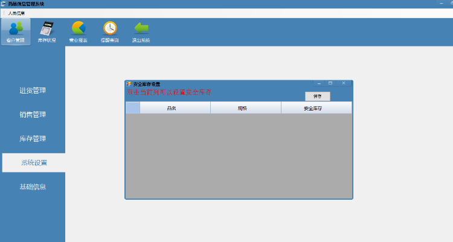Select 进货管理 in the sidebar
Viewport: 453px width, 242px height.
(33, 91)
